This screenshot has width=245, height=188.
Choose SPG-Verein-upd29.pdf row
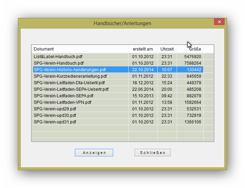point(55,109)
